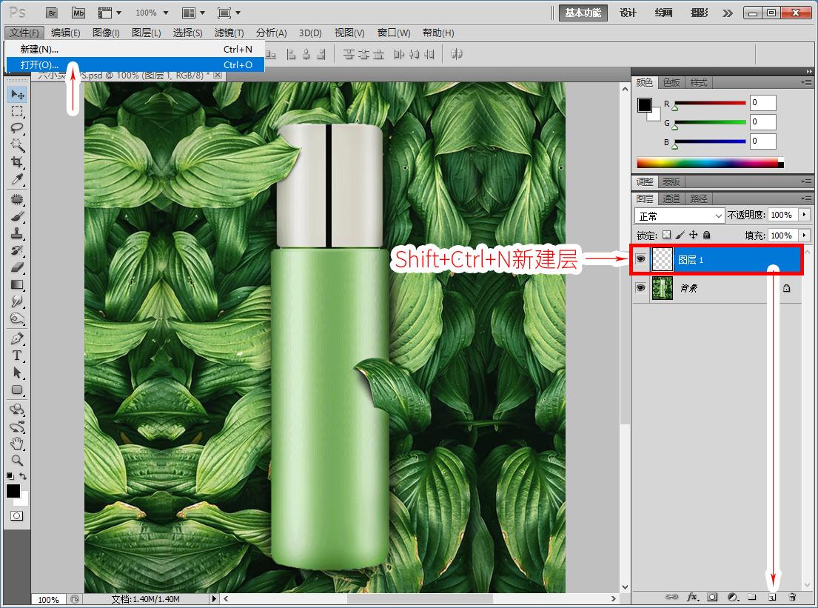This screenshot has height=608, width=818.
Task: Click 打开(O)... in the File menu
Action: tap(40, 65)
